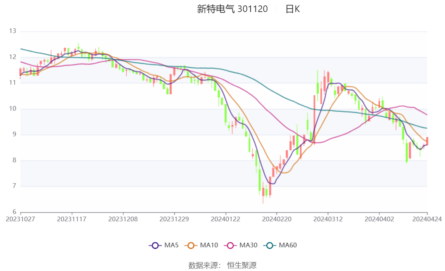Viewport: 445px width, 271px height.
Task: Click the 20231027 date on the x-axis
Action: click(x=21, y=219)
